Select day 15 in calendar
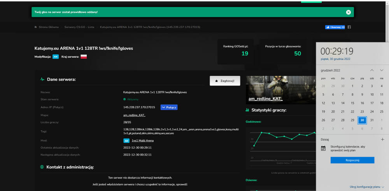 pos(352,103)
